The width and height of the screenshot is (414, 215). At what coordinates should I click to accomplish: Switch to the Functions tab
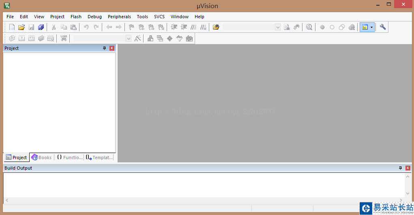click(x=70, y=157)
